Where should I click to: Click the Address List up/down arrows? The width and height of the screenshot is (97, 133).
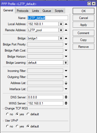66,83
